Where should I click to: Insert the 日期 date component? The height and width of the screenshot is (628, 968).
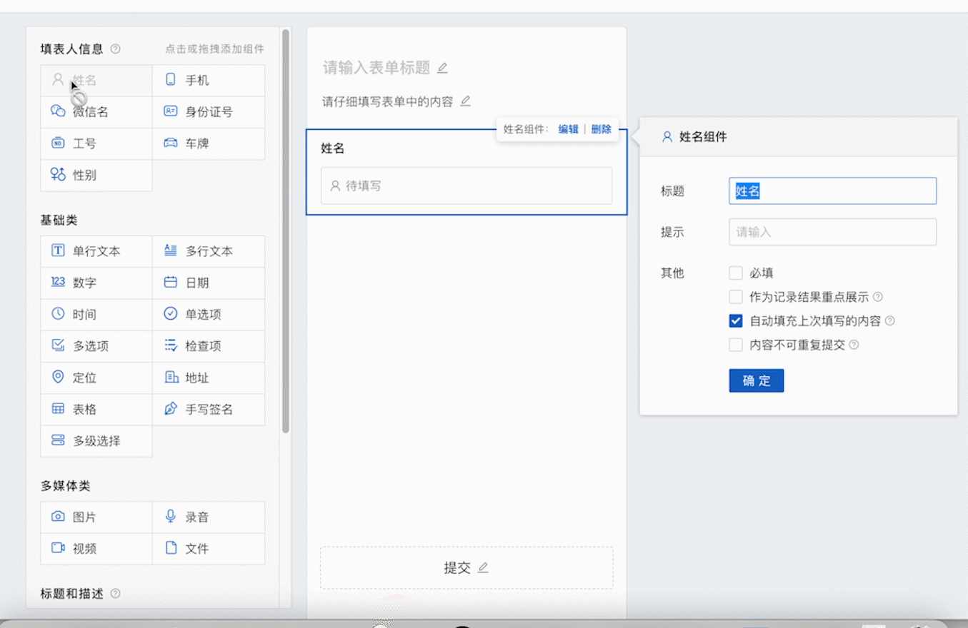pyautogui.click(x=208, y=283)
